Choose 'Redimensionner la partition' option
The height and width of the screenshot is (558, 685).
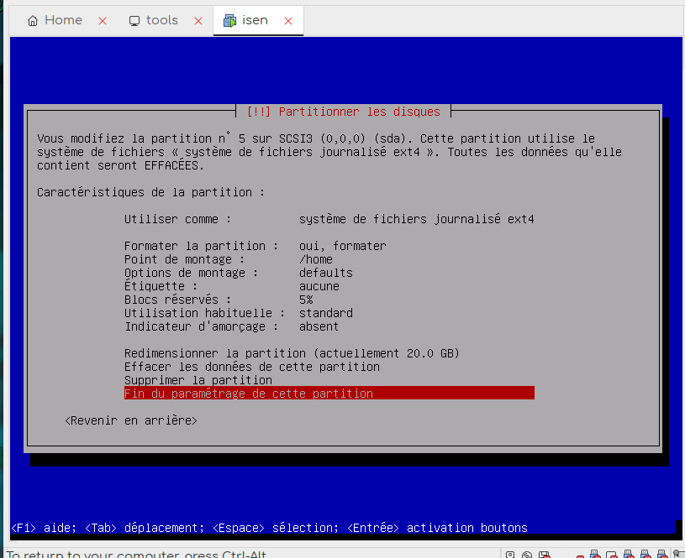pos(292,353)
